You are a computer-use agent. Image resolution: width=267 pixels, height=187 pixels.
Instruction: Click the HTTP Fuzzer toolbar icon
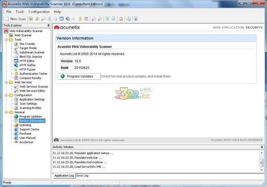73,19
